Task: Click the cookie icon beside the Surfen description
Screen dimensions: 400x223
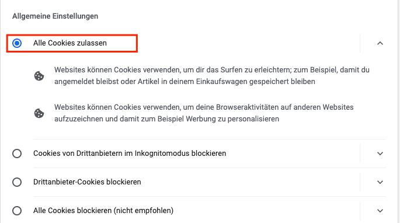Action: 39,76
